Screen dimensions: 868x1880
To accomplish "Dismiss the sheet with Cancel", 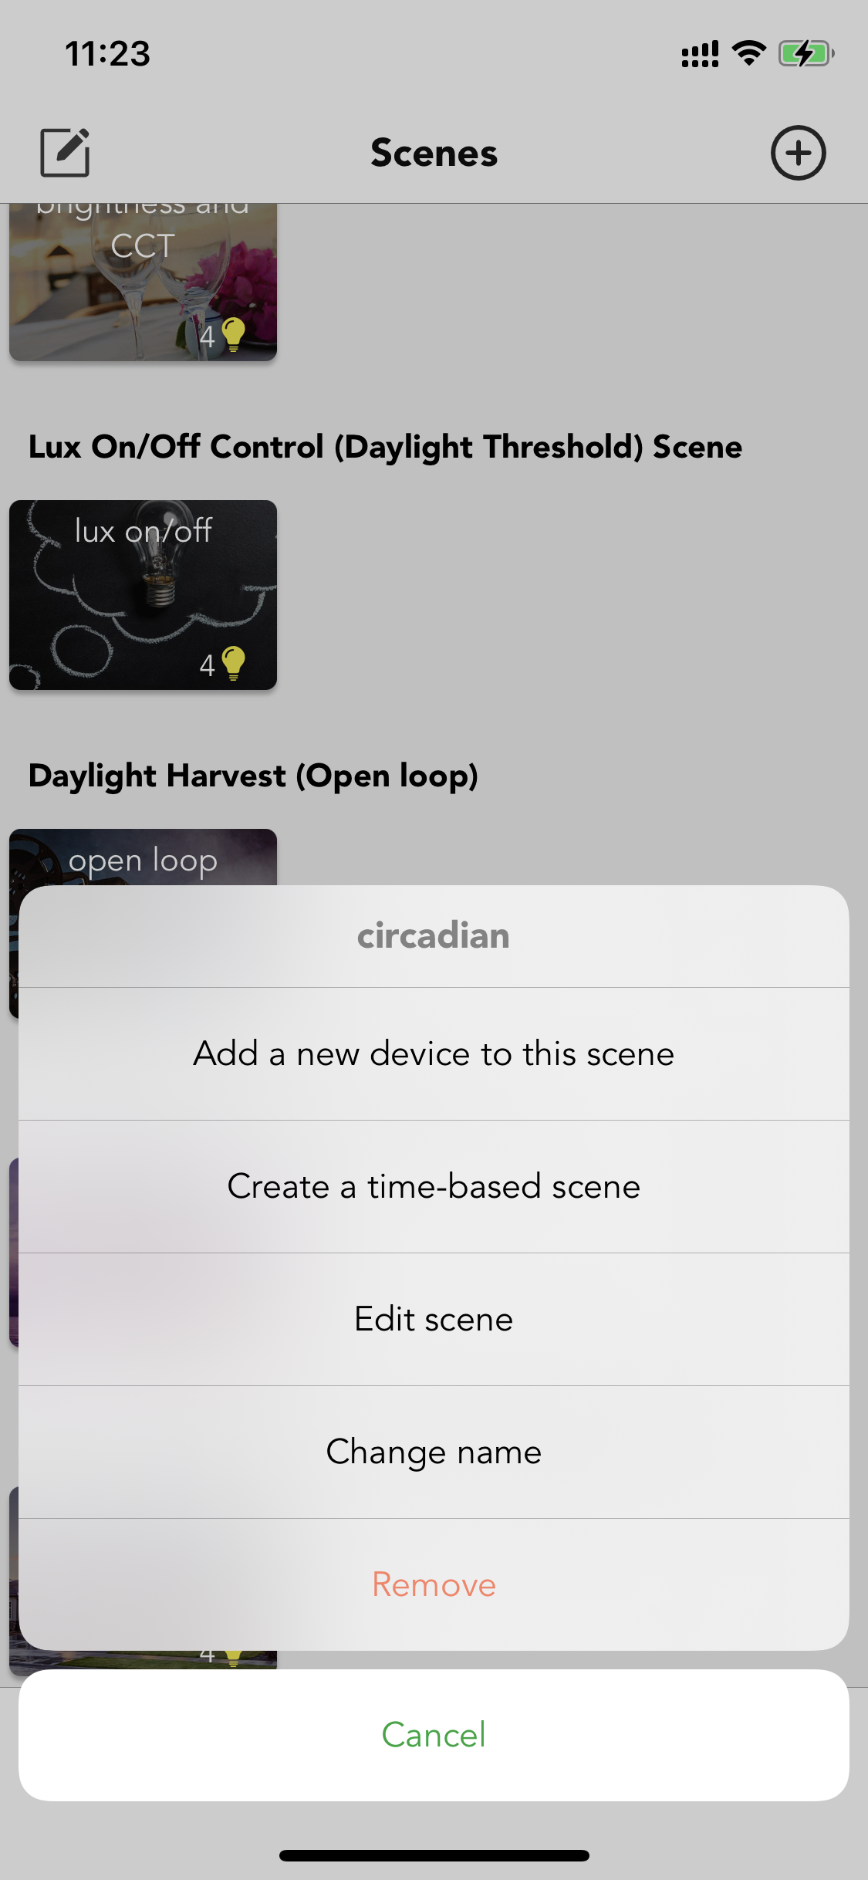I will [434, 1735].
